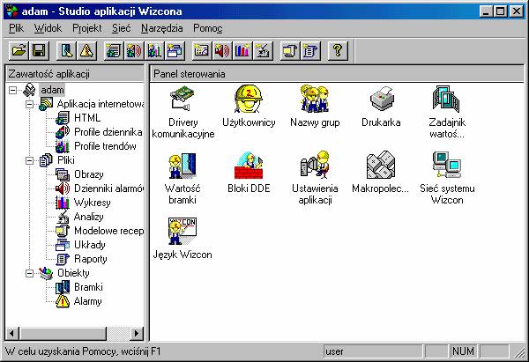Open Sieć systemu Wizcon icon
529x362 pixels.
[x=449, y=169]
